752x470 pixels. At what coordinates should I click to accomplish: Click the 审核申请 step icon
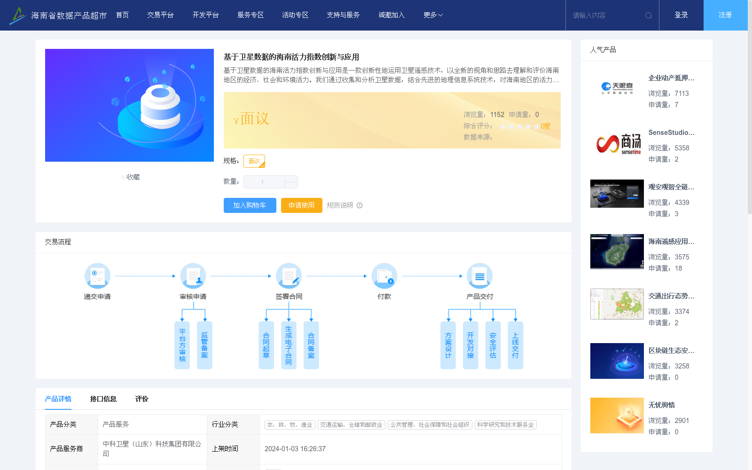pos(193,276)
